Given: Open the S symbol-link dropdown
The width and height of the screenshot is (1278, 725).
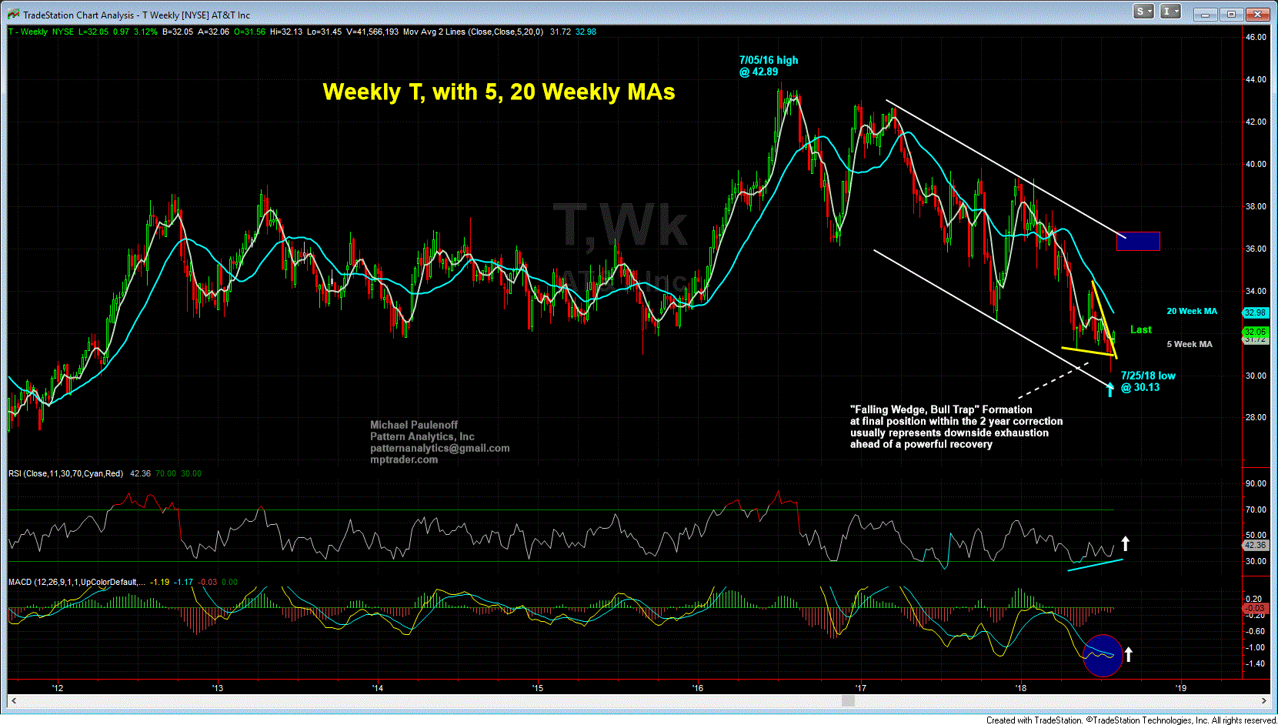Looking at the screenshot, I should coord(1143,12).
